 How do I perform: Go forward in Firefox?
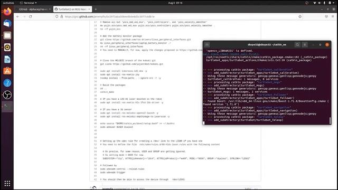[x=24, y=16]
